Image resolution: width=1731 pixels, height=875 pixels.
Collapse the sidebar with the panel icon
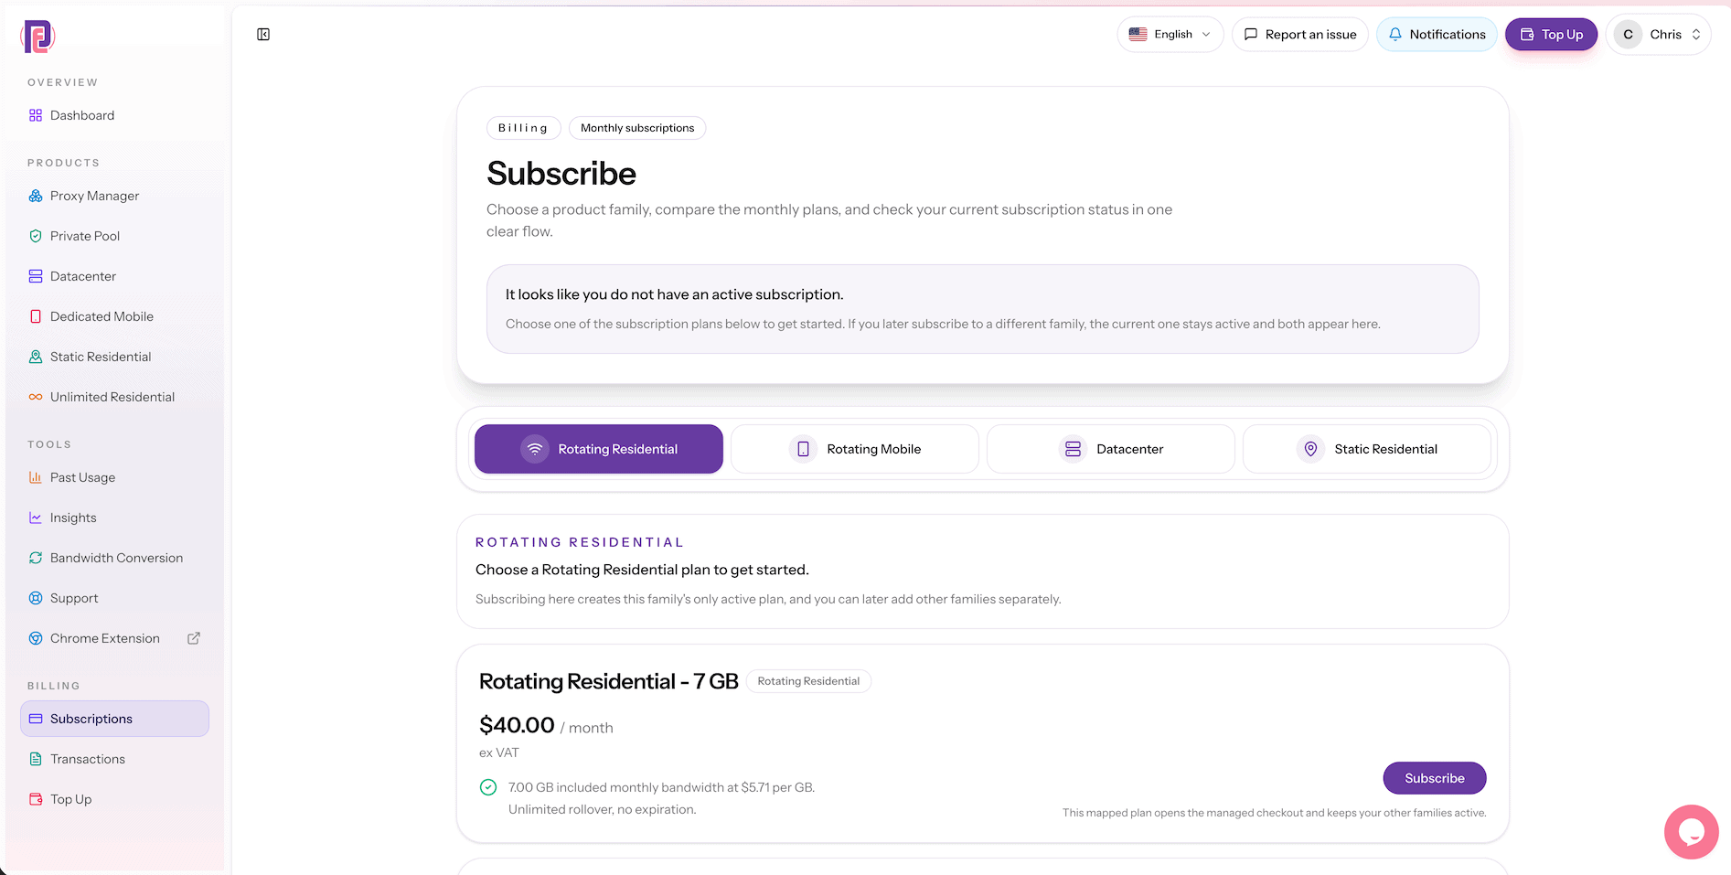click(263, 35)
